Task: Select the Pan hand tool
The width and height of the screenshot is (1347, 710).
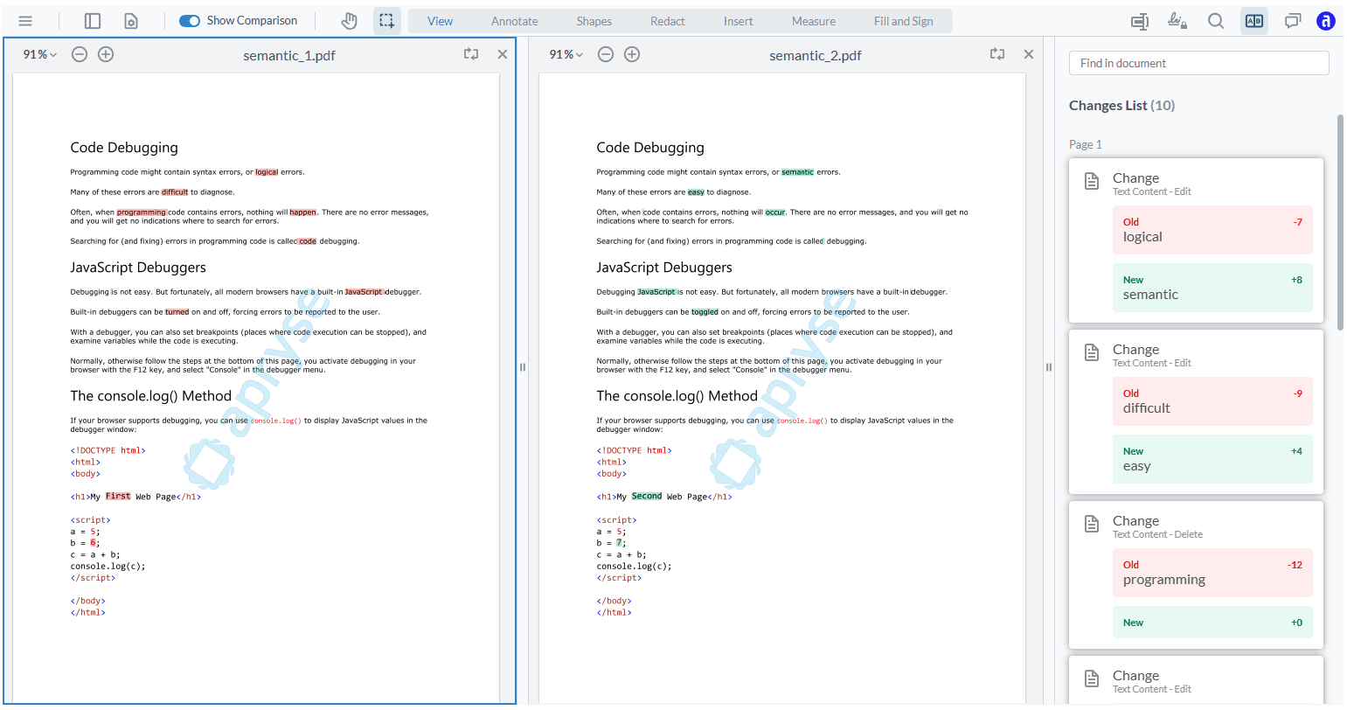Action: tap(349, 21)
